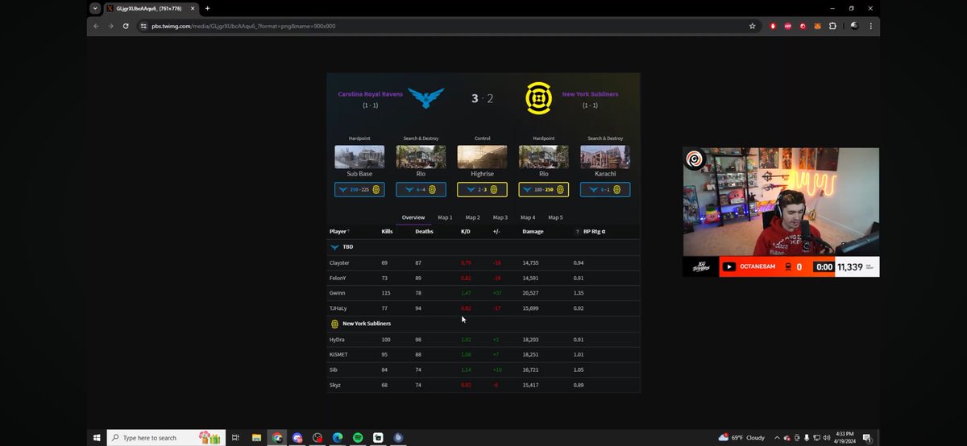Image resolution: width=967 pixels, height=446 pixels.
Task: Open the Karachi map thumbnail
Action: [x=605, y=157]
